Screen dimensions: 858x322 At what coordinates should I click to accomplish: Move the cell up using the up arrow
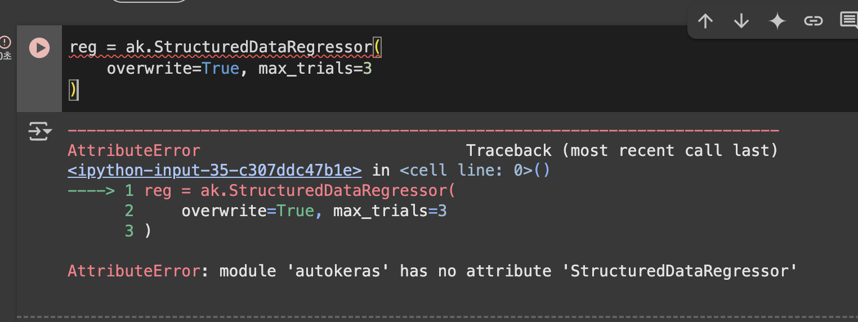click(x=705, y=21)
